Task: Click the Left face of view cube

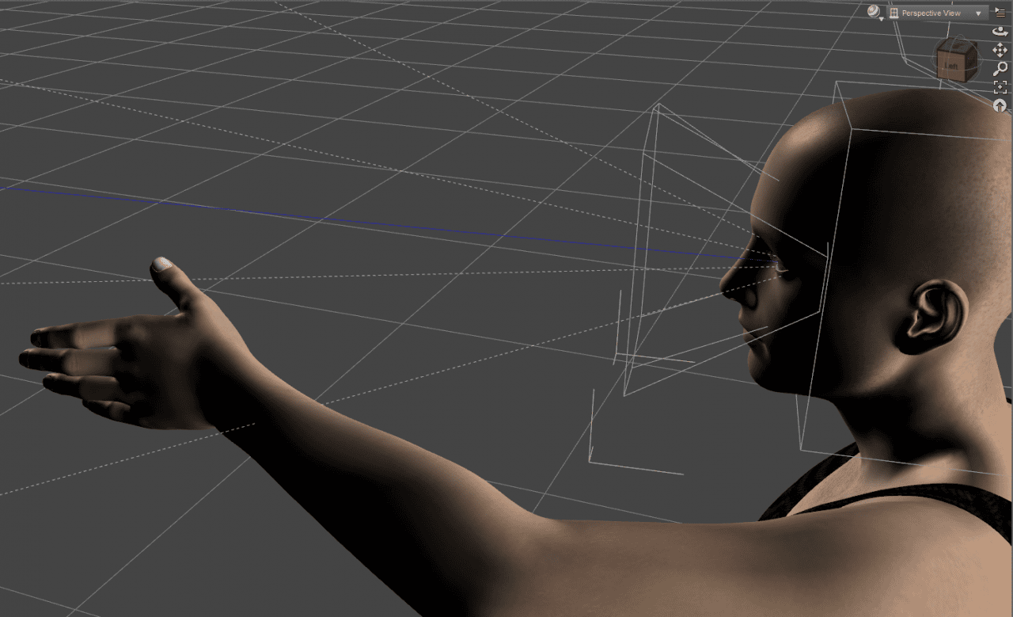Action: [x=950, y=67]
